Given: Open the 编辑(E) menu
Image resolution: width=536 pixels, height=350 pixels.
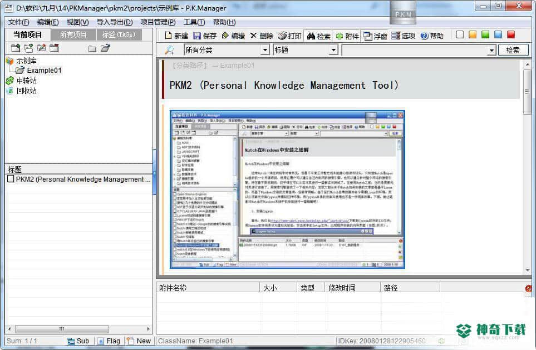Looking at the screenshot, I should coord(48,22).
